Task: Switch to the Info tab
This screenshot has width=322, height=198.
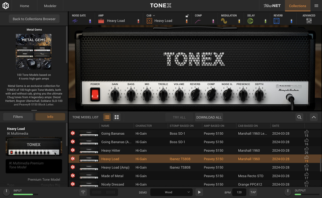Action: tap(50, 117)
